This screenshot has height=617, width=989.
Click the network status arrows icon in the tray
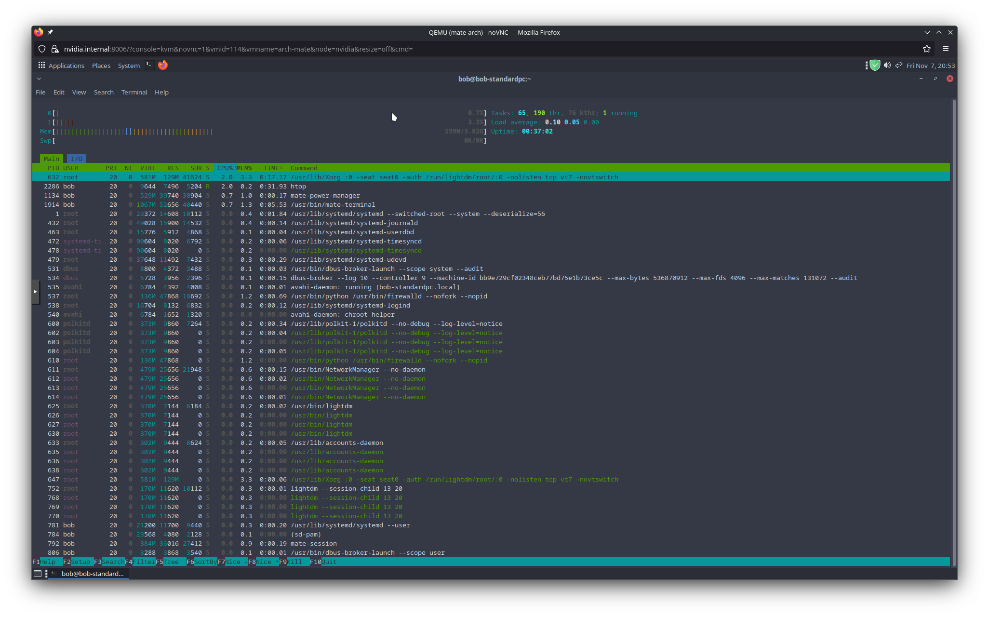point(899,65)
